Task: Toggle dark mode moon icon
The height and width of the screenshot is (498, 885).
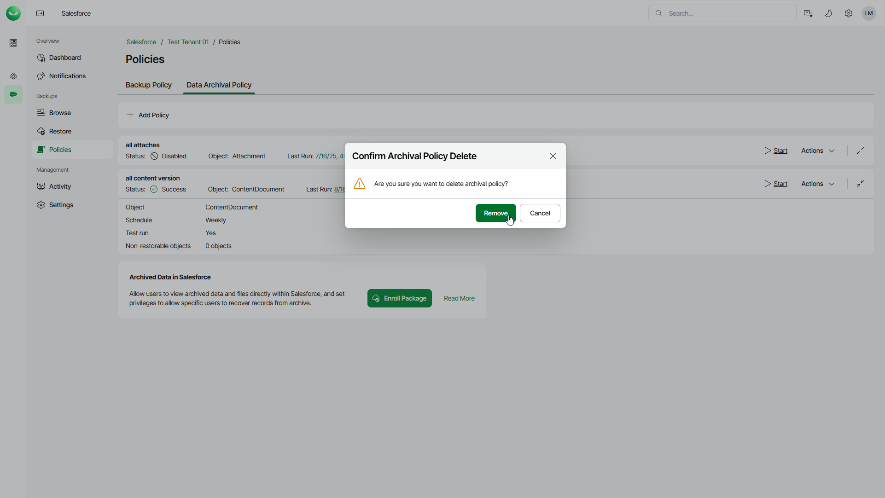Action: 828,13
